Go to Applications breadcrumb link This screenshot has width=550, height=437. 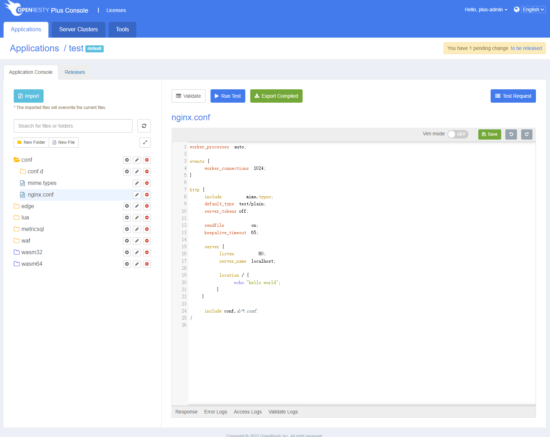[x=34, y=48]
